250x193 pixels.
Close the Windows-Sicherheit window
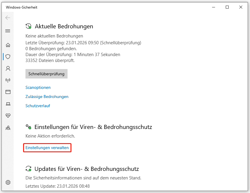pos(241,7)
